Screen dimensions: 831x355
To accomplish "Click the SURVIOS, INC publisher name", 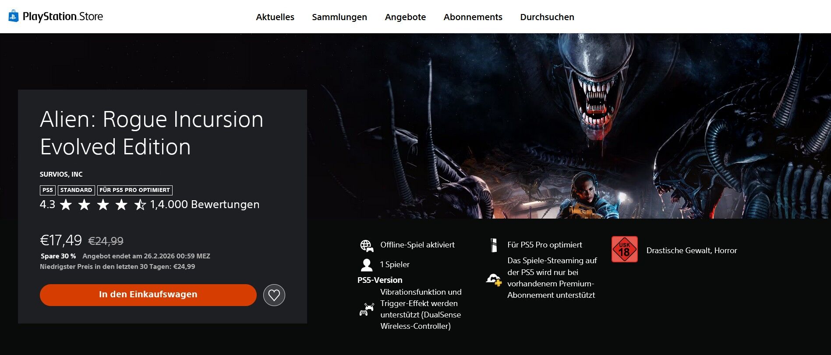I will tap(61, 174).
